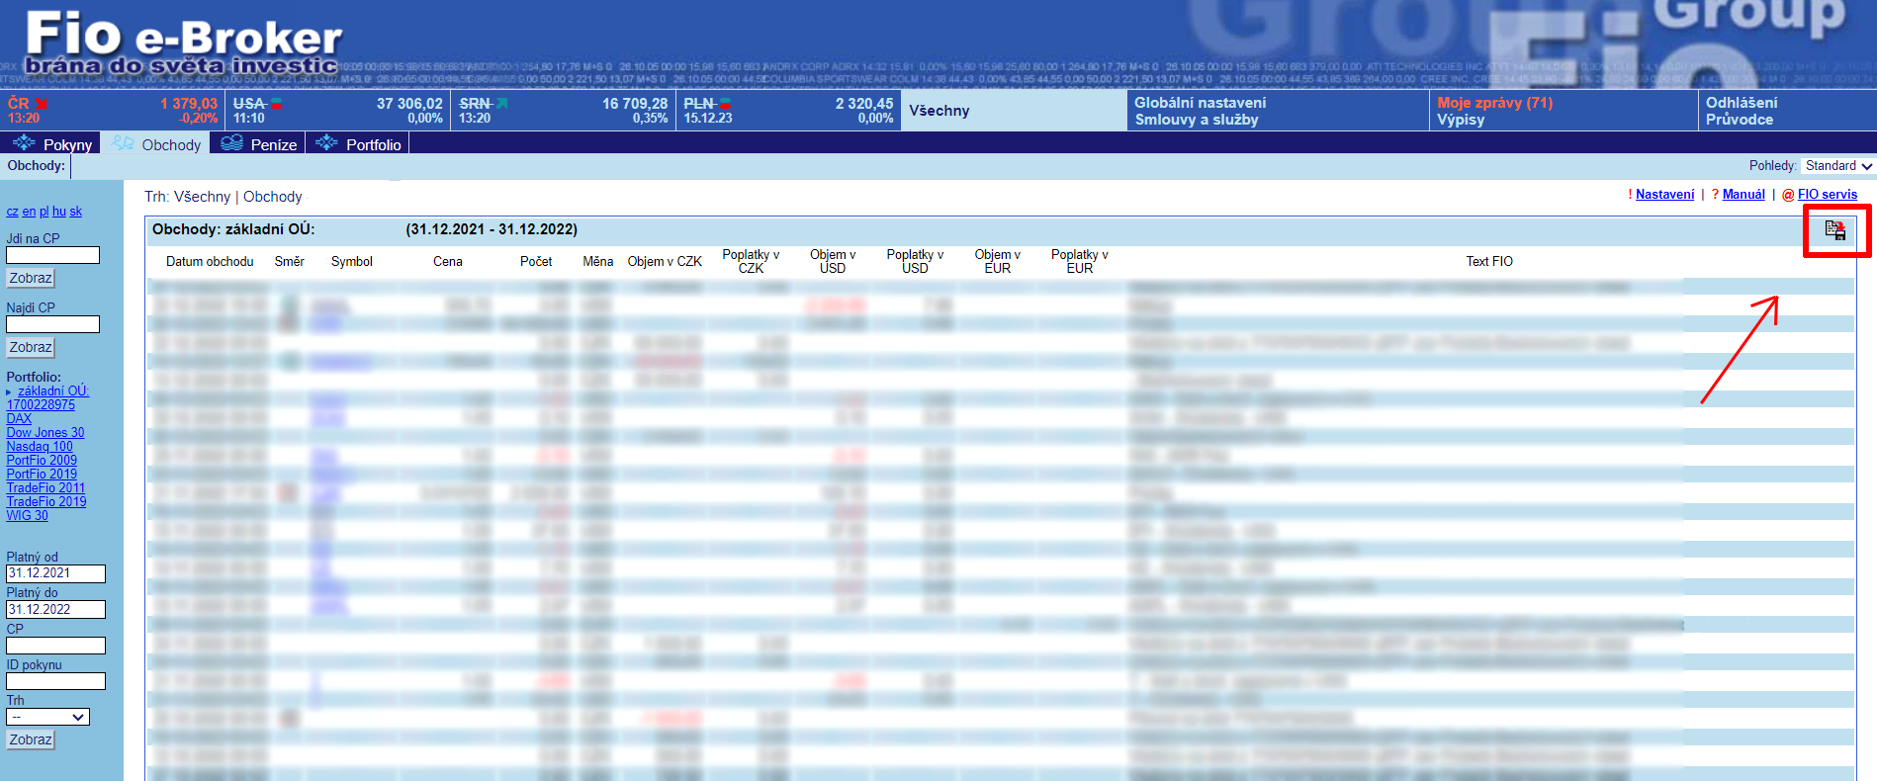Select the Nasdaq 100 portfolio link
The height and width of the screenshot is (781, 1877).
tap(40, 447)
